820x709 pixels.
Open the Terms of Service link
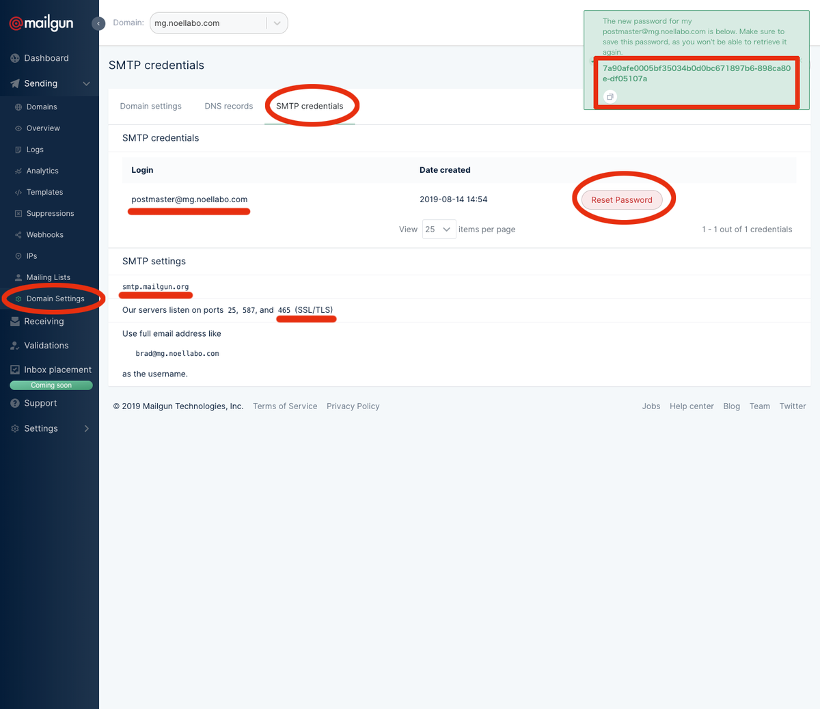point(285,406)
